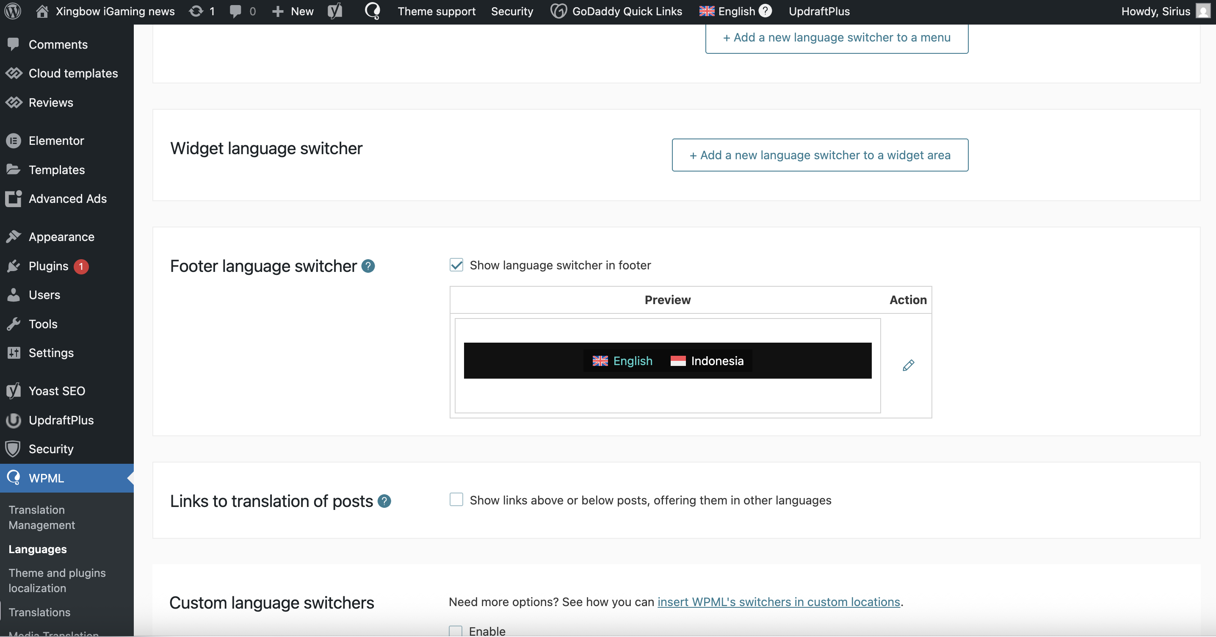Image resolution: width=1216 pixels, height=637 pixels.
Task: Open the site home icon for Xingbow iGaming news
Action: tap(42, 11)
